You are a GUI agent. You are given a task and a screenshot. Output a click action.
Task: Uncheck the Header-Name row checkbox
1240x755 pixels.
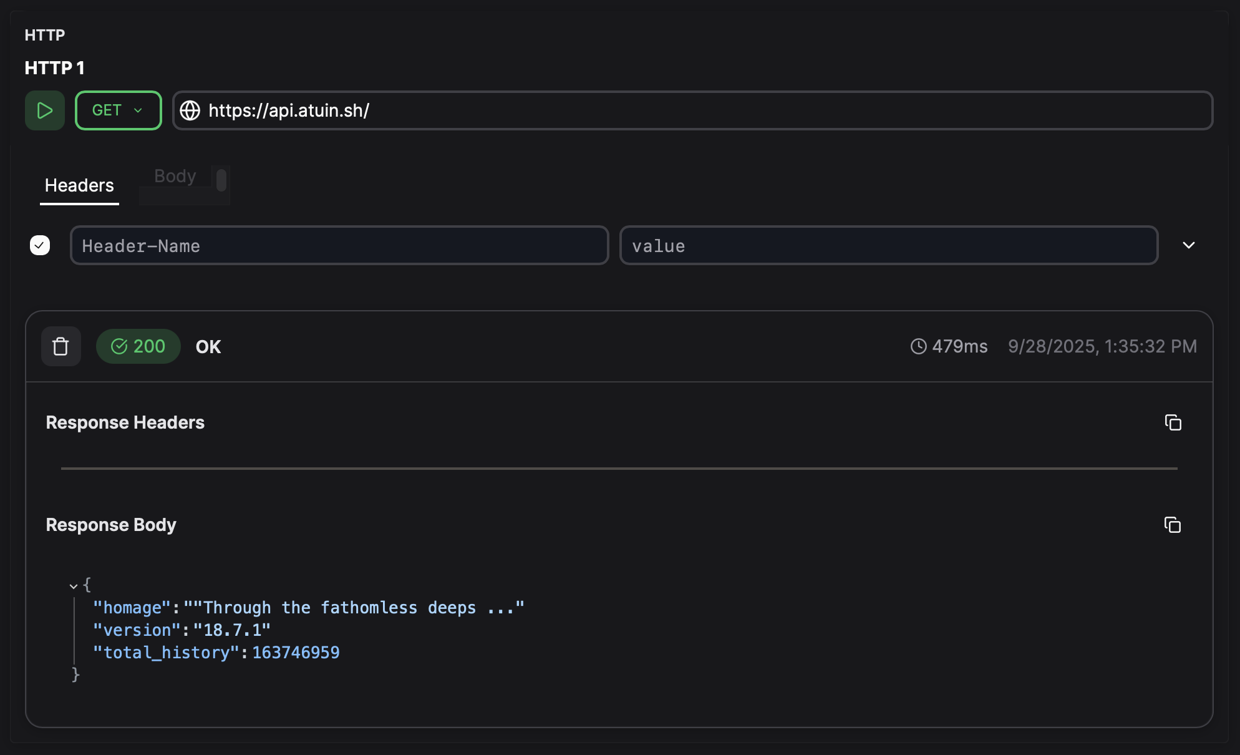pyautogui.click(x=40, y=245)
